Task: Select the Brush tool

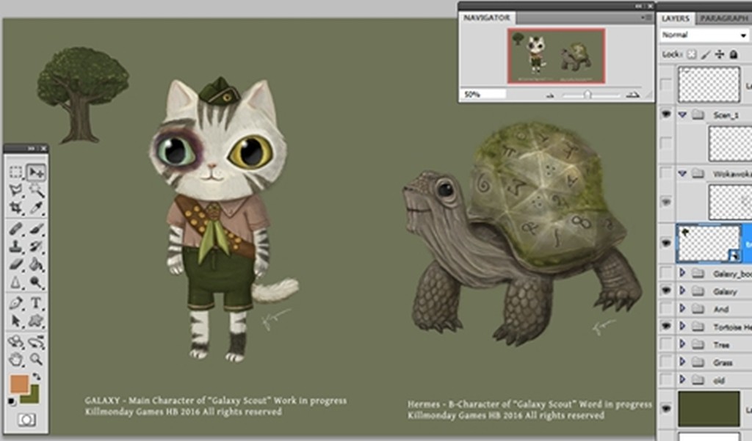Action: tap(36, 229)
